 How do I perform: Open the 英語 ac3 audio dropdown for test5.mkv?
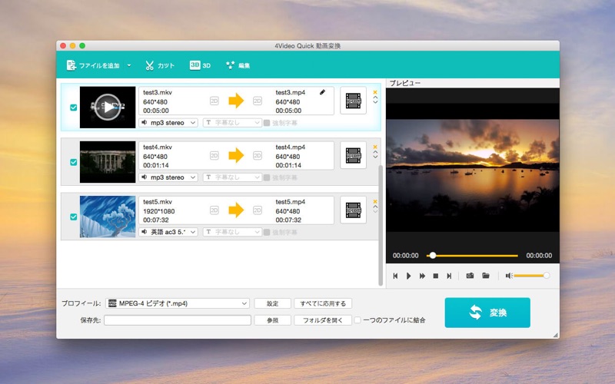pyautogui.click(x=168, y=232)
